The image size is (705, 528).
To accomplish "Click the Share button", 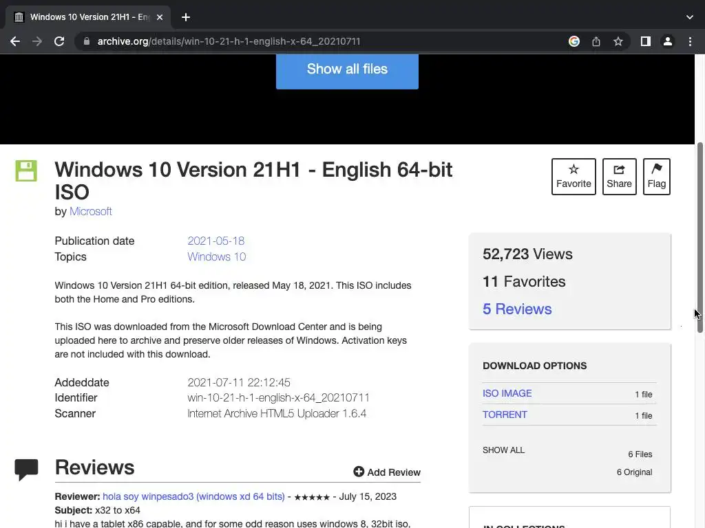I will [x=619, y=177].
